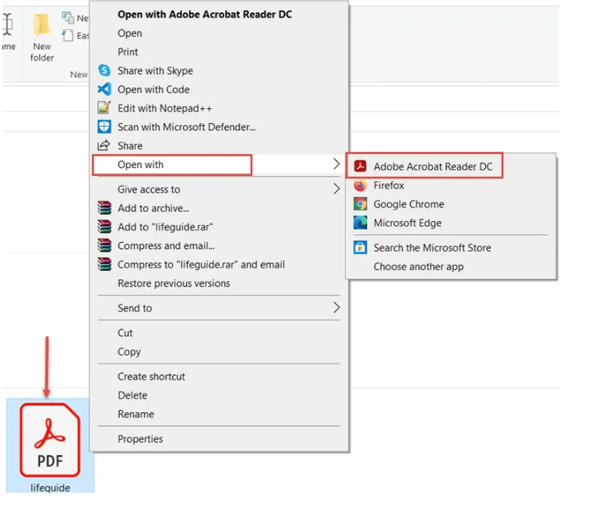
Task: Choose Scan with Microsoft Defender
Action: [219, 127]
